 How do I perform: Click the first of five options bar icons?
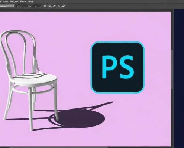click(45, 6)
